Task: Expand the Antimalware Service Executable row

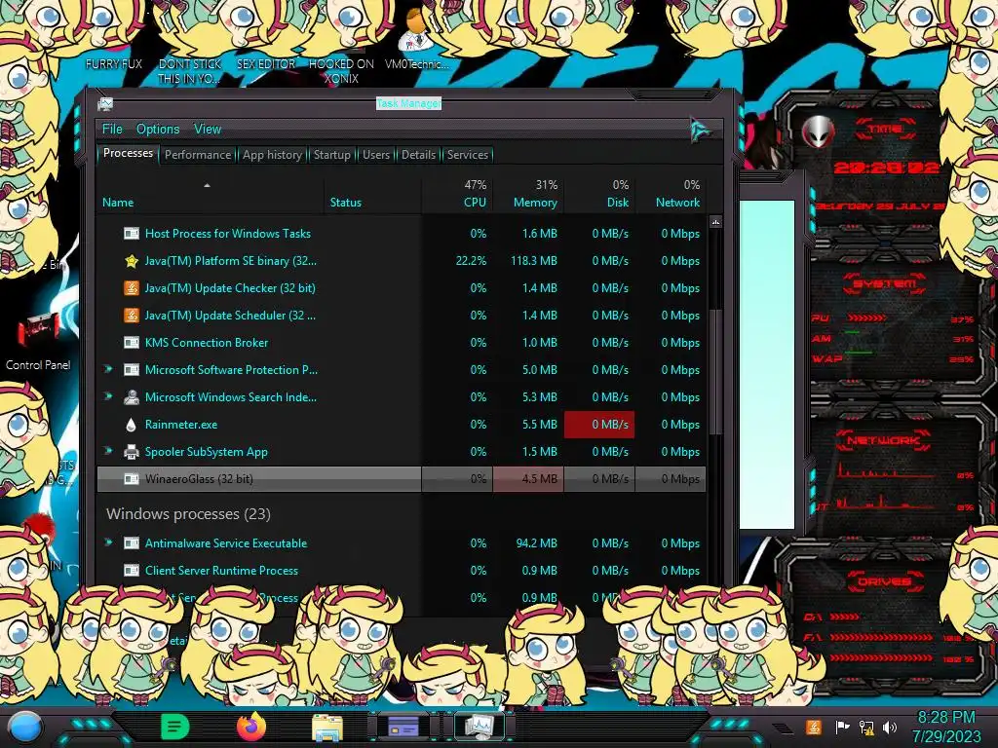Action: [x=108, y=542]
